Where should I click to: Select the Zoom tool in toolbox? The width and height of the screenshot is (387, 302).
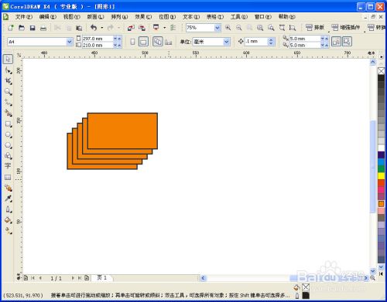(x=9, y=91)
